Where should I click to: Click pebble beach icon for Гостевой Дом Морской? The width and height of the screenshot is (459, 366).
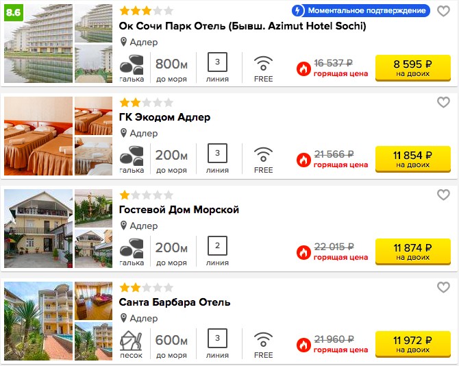(132, 248)
